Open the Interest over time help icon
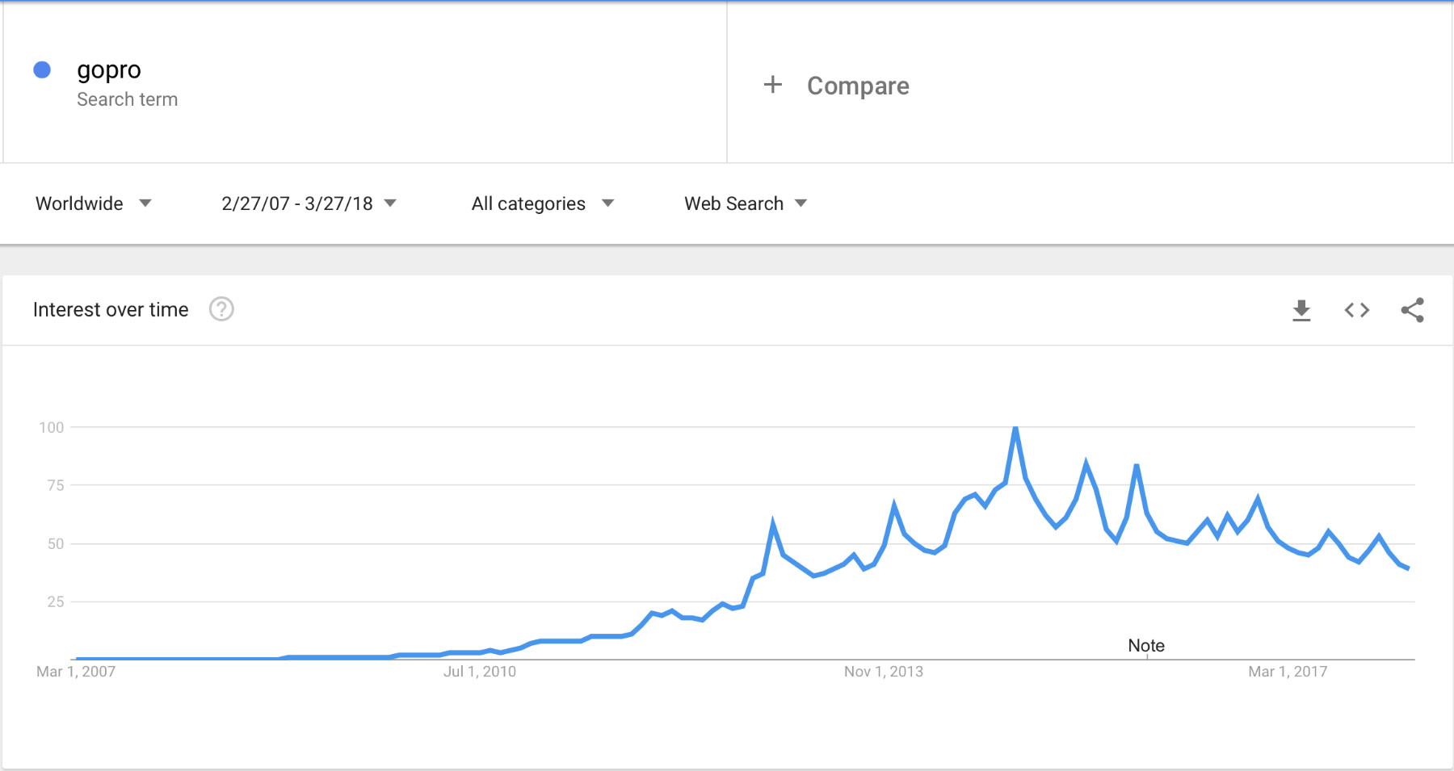The width and height of the screenshot is (1454, 771). pos(221,309)
